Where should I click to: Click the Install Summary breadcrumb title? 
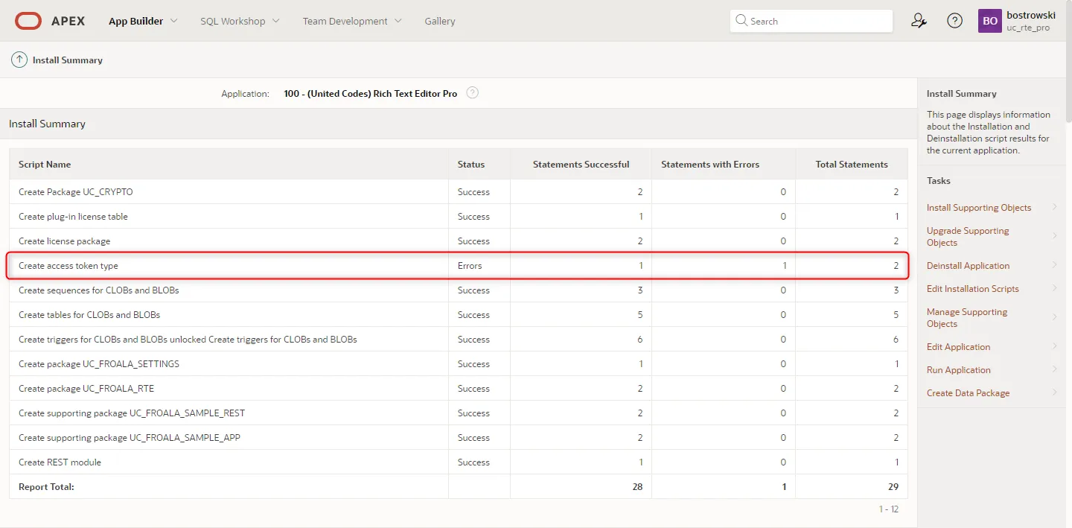[x=68, y=60]
